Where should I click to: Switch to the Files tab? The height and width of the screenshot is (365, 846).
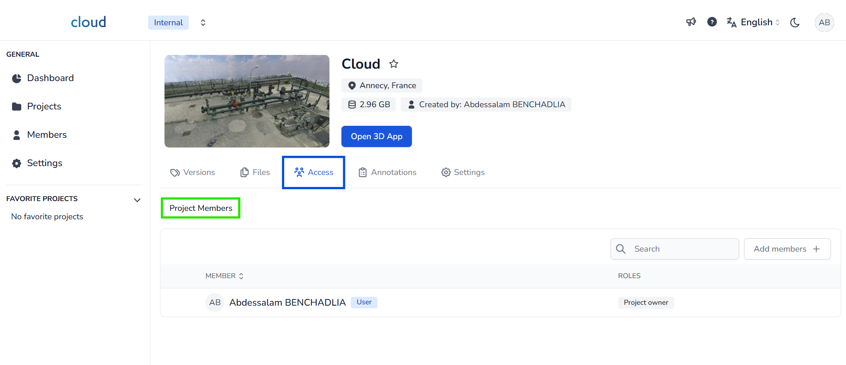point(255,172)
